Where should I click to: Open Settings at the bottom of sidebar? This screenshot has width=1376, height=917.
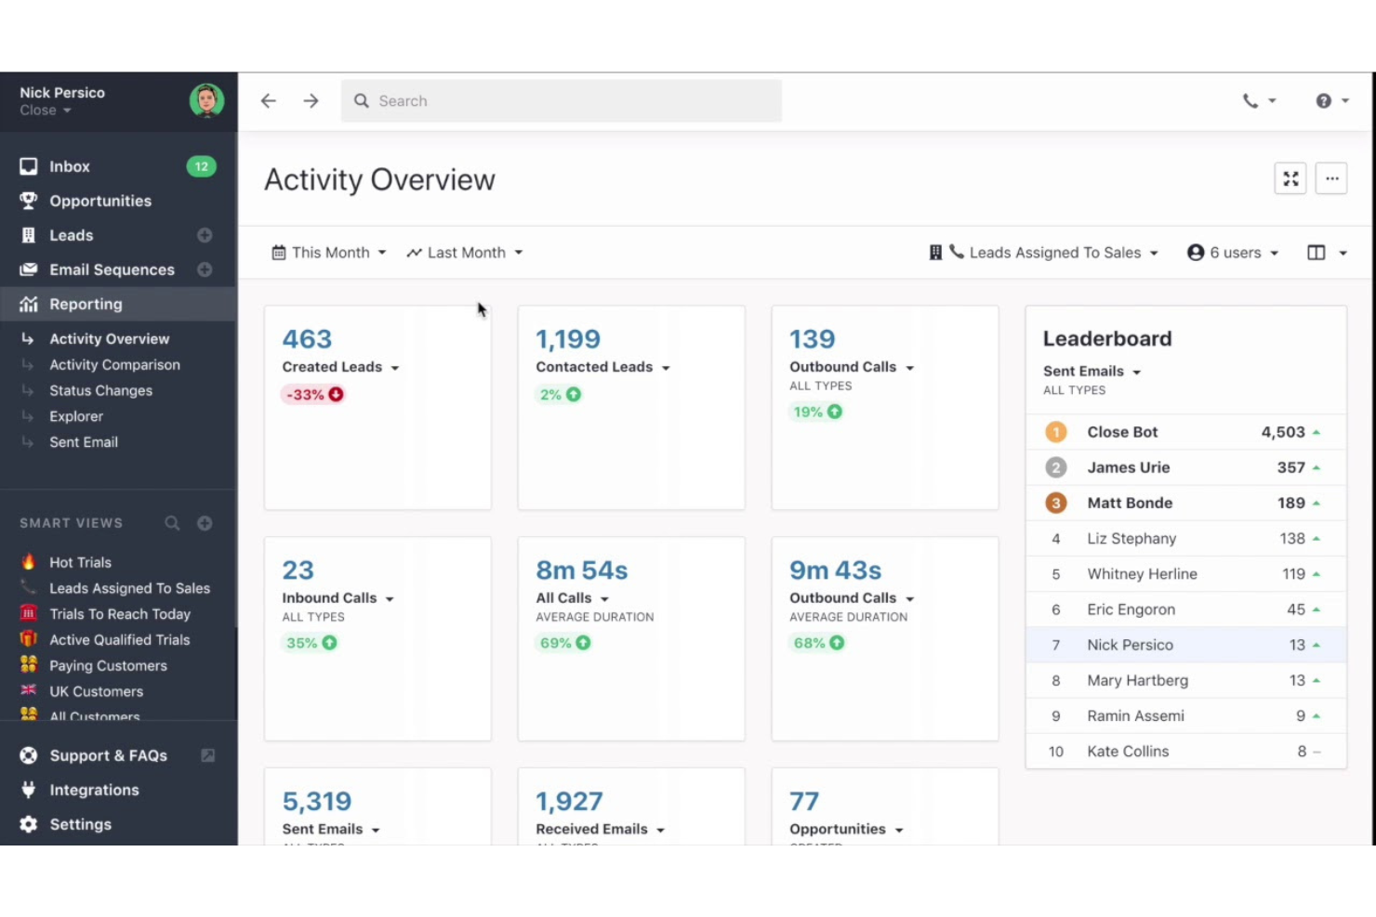(x=80, y=824)
